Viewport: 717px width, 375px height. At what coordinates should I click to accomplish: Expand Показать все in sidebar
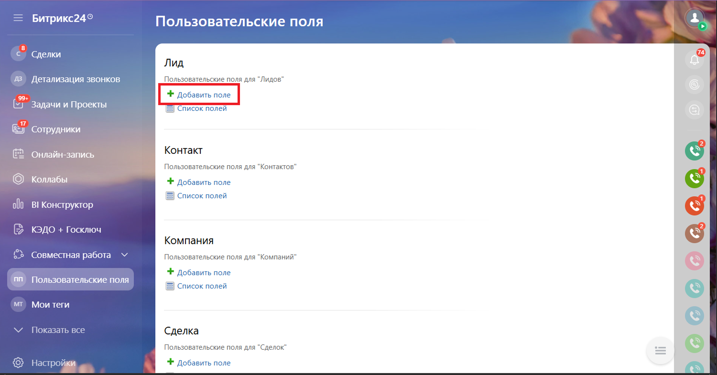pyautogui.click(x=58, y=330)
